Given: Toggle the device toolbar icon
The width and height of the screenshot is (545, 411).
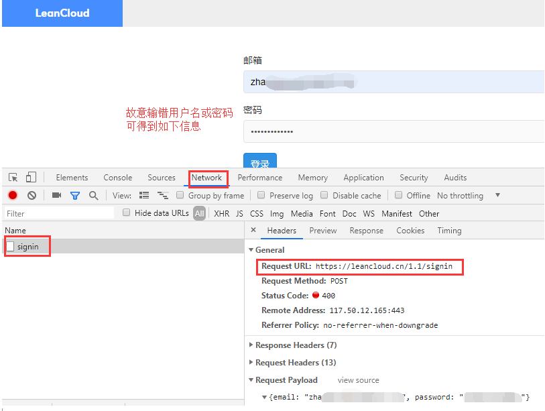Looking at the screenshot, I should click(x=31, y=178).
